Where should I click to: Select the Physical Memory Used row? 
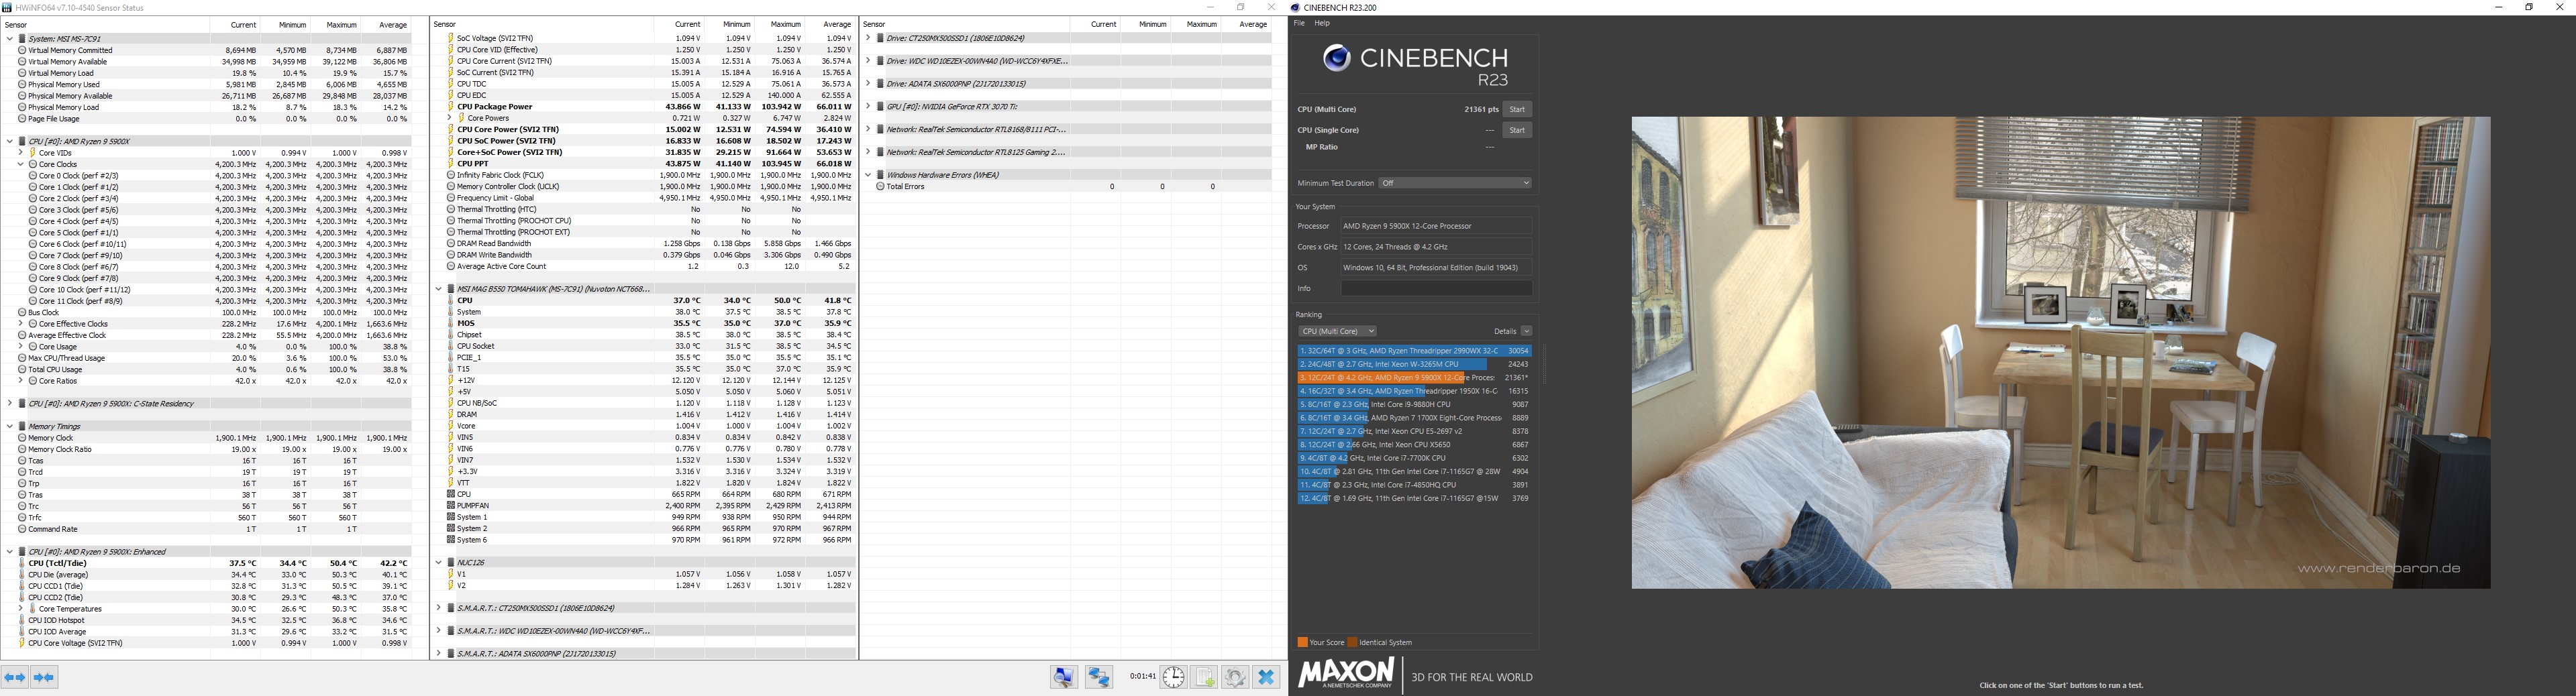coord(208,85)
